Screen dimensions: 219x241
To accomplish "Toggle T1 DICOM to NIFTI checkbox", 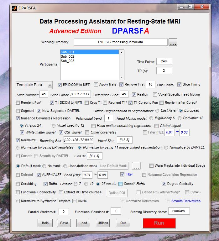I will point(52,103).
